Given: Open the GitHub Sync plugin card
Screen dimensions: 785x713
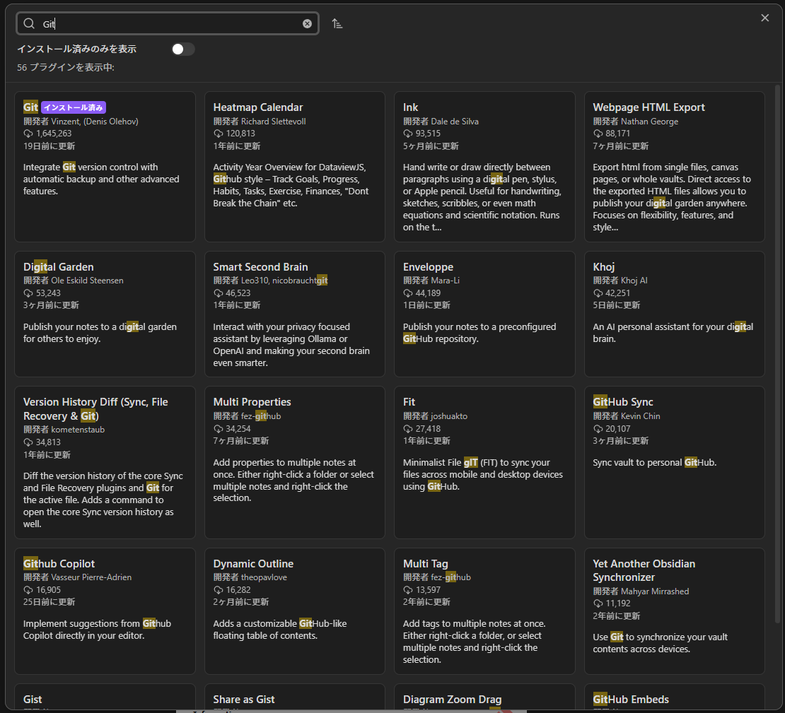Looking at the screenshot, I should tap(673, 463).
